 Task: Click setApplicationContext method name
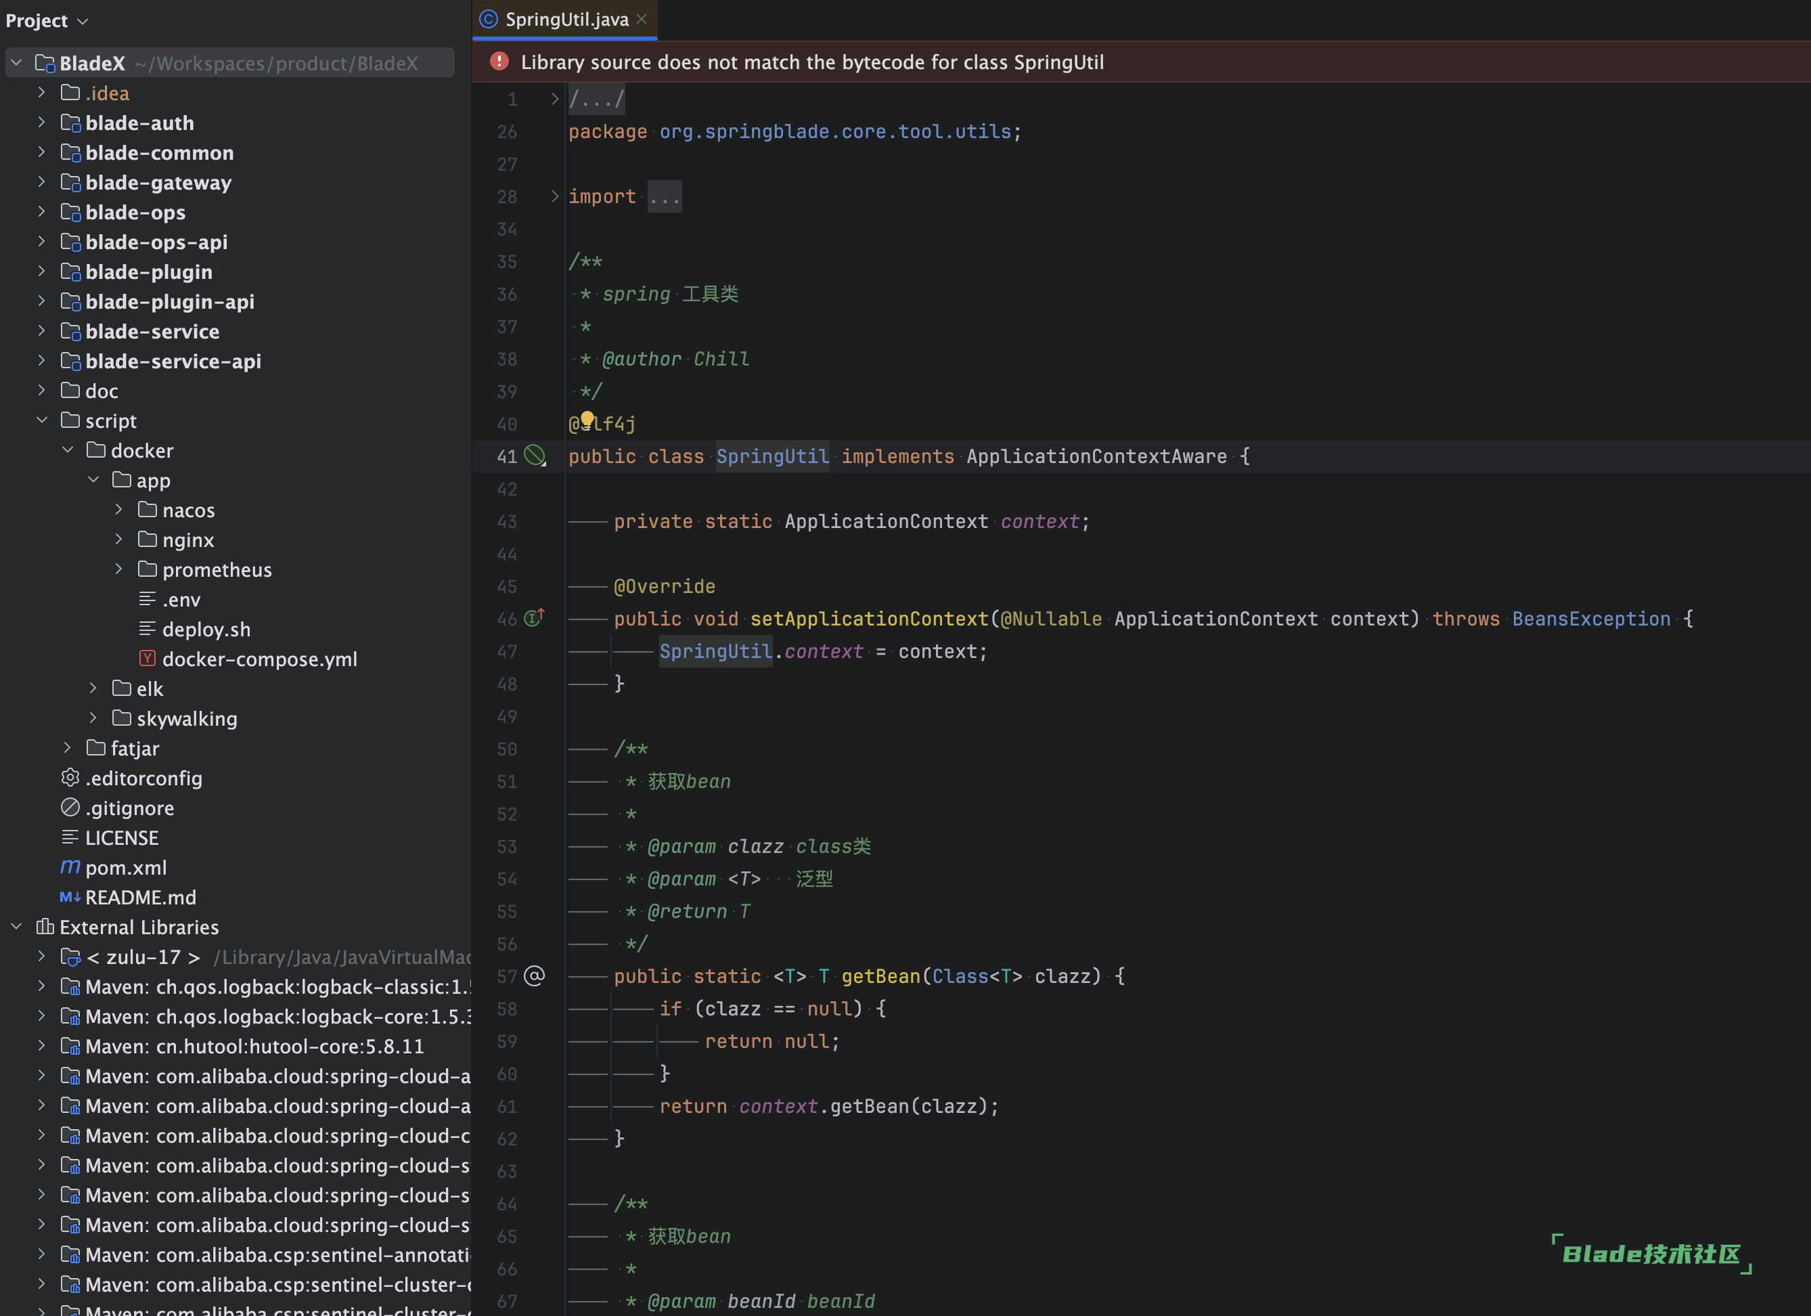click(x=869, y=619)
